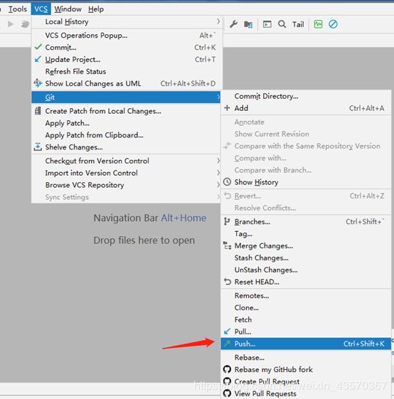
Task: Click the plus Add icon
Action: [227, 107]
